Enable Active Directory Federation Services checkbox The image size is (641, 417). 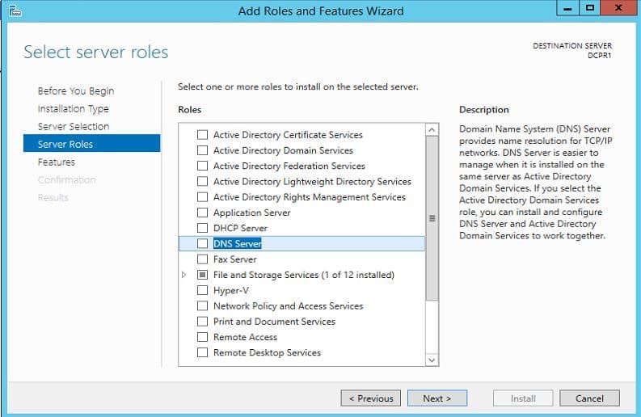(x=202, y=166)
